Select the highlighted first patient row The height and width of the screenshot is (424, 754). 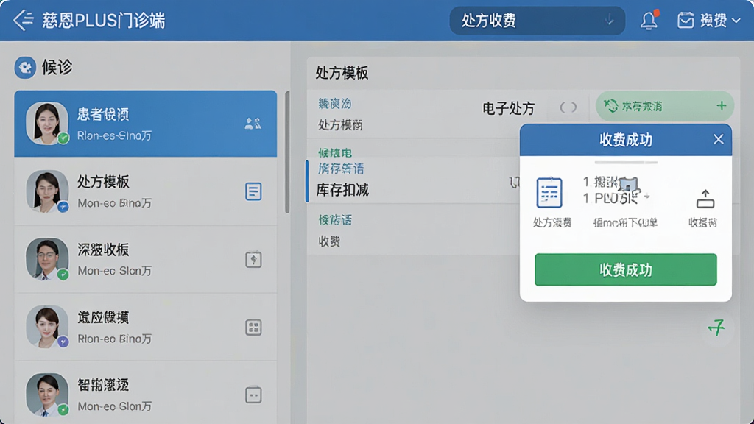coord(146,124)
